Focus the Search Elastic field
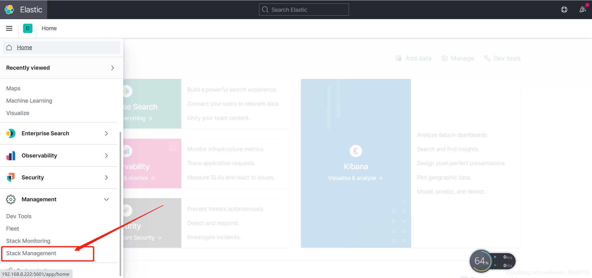This screenshot has width=592, height=278. [304, 10]
